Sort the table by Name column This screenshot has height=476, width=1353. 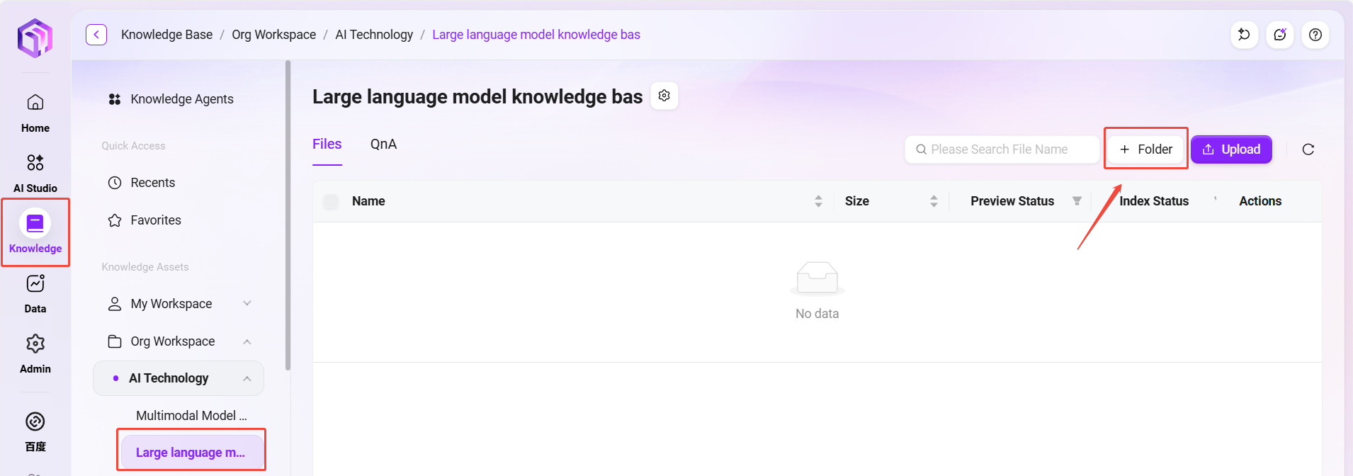click(x=818, y=201)
